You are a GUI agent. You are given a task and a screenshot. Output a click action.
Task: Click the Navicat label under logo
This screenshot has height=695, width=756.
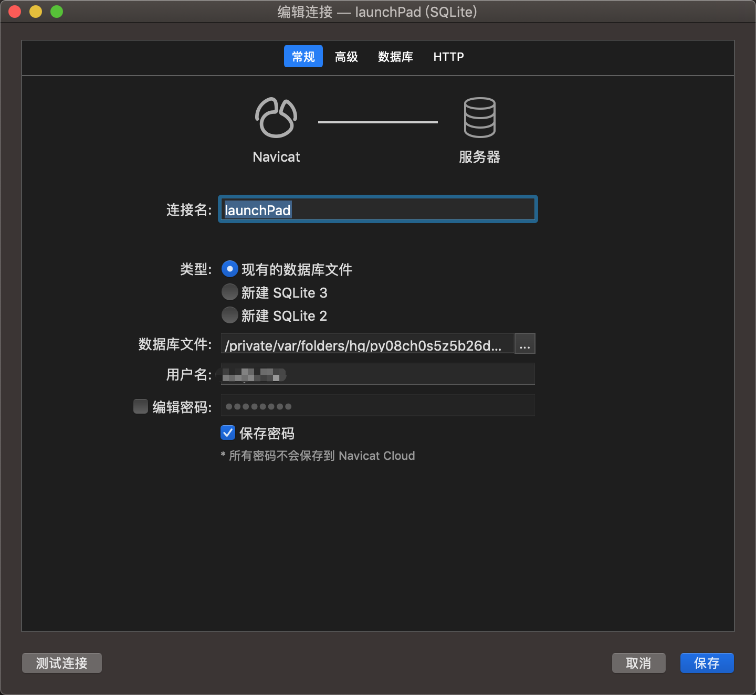click(276, 157)
